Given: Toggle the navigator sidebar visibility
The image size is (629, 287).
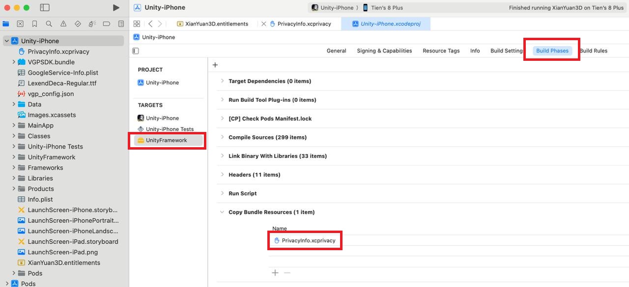Looking at the screenshot, I should click(44, 7).
